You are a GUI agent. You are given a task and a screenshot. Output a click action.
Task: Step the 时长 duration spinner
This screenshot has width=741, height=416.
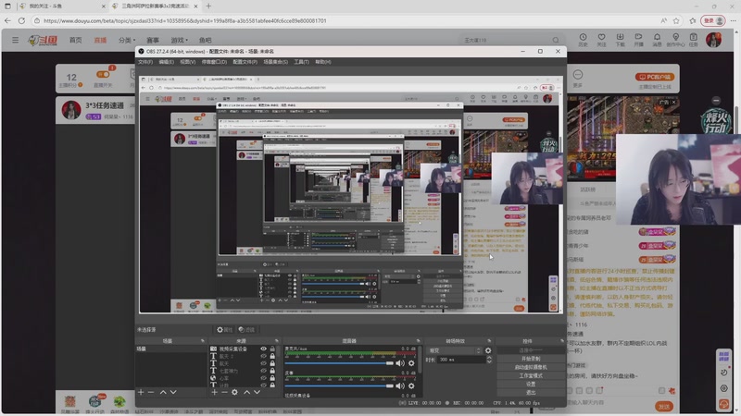click(489, 360)
